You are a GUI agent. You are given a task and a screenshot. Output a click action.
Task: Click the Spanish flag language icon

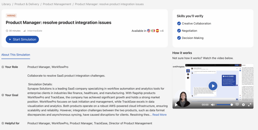coord(157,31)
